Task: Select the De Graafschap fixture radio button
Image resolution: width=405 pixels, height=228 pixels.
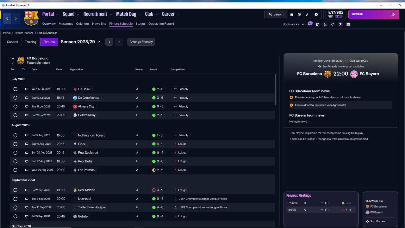Action: (x=15, y=98)
